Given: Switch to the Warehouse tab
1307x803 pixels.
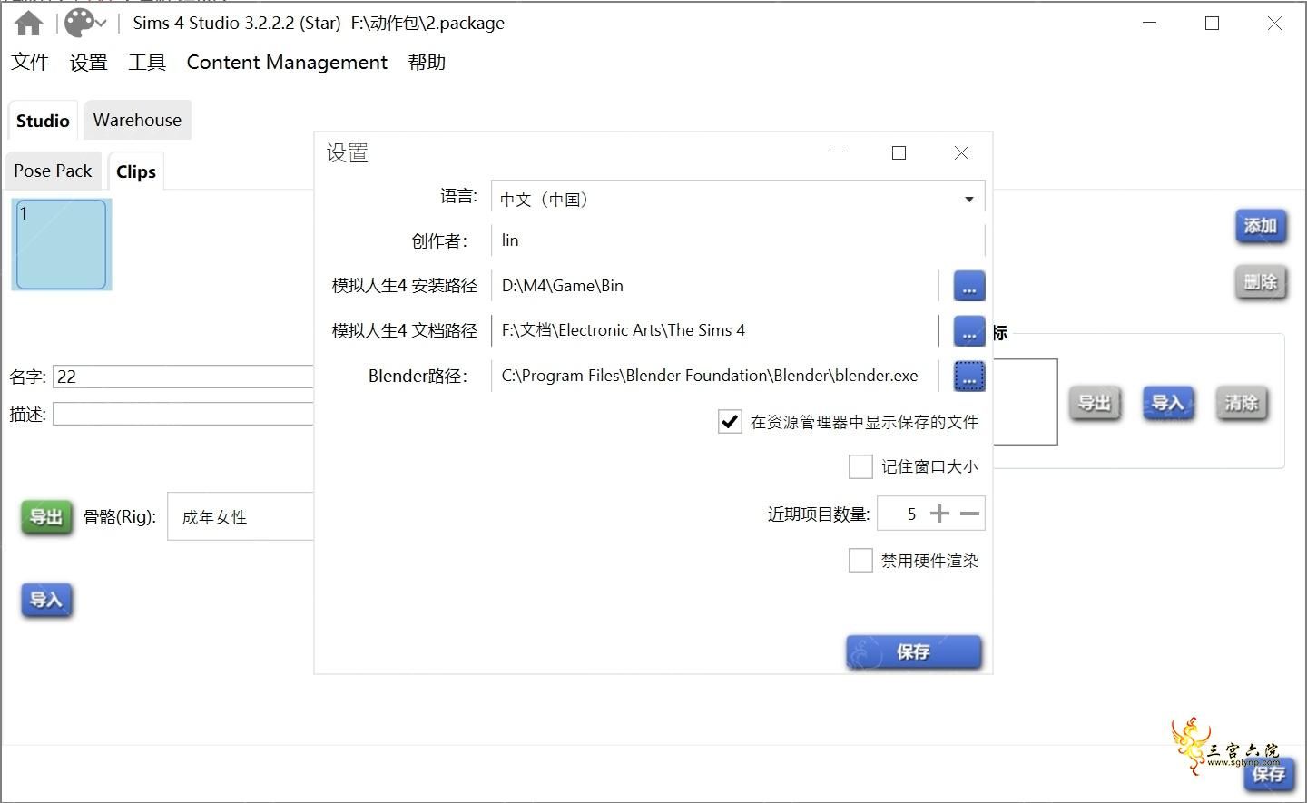Looking at the screenshot, I should pyautogui.click(x=137, y=120).
